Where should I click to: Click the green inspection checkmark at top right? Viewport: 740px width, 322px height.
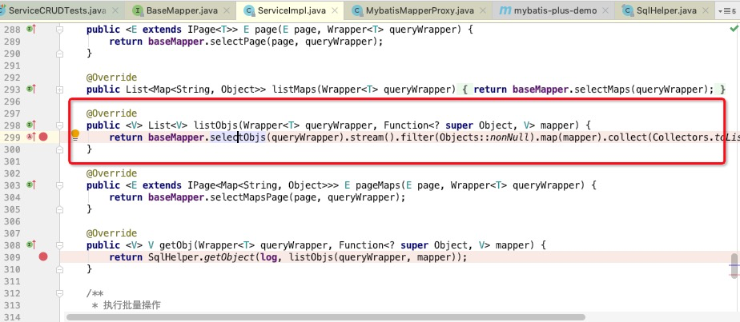point(734,29)
